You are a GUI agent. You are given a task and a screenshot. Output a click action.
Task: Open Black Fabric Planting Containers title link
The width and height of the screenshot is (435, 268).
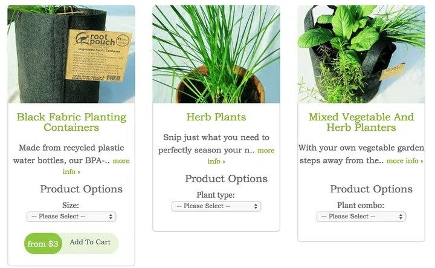pyautogui.click(x=71, y=122)
